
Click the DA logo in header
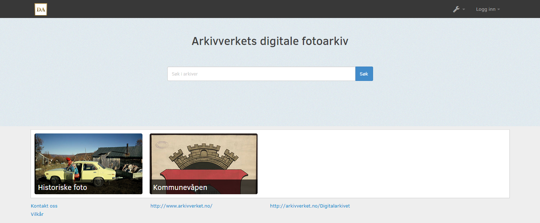41,9
